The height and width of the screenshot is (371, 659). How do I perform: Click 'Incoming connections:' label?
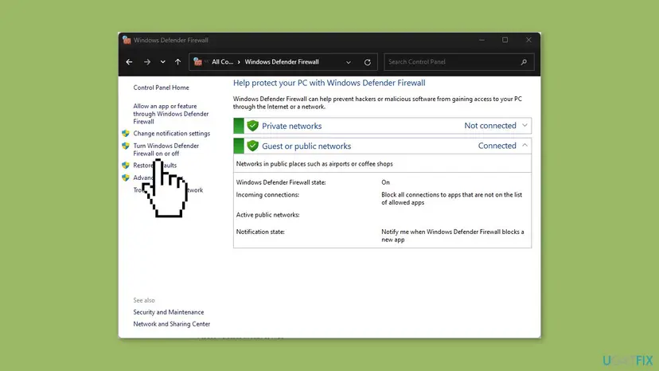[267, 195]
